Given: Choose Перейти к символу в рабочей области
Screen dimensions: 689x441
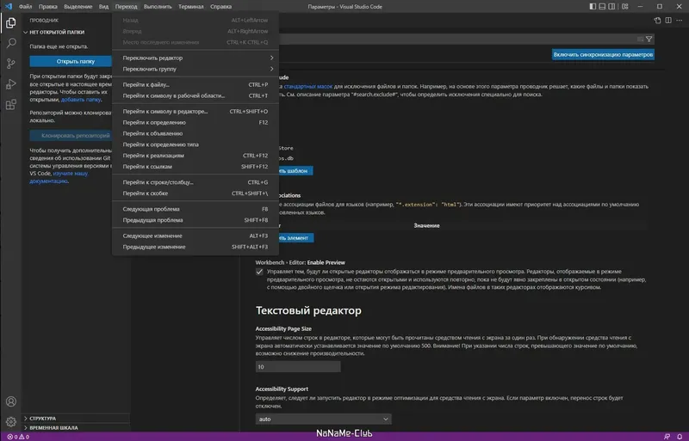Looking at the screenshot, I should (x=196, y=95).
